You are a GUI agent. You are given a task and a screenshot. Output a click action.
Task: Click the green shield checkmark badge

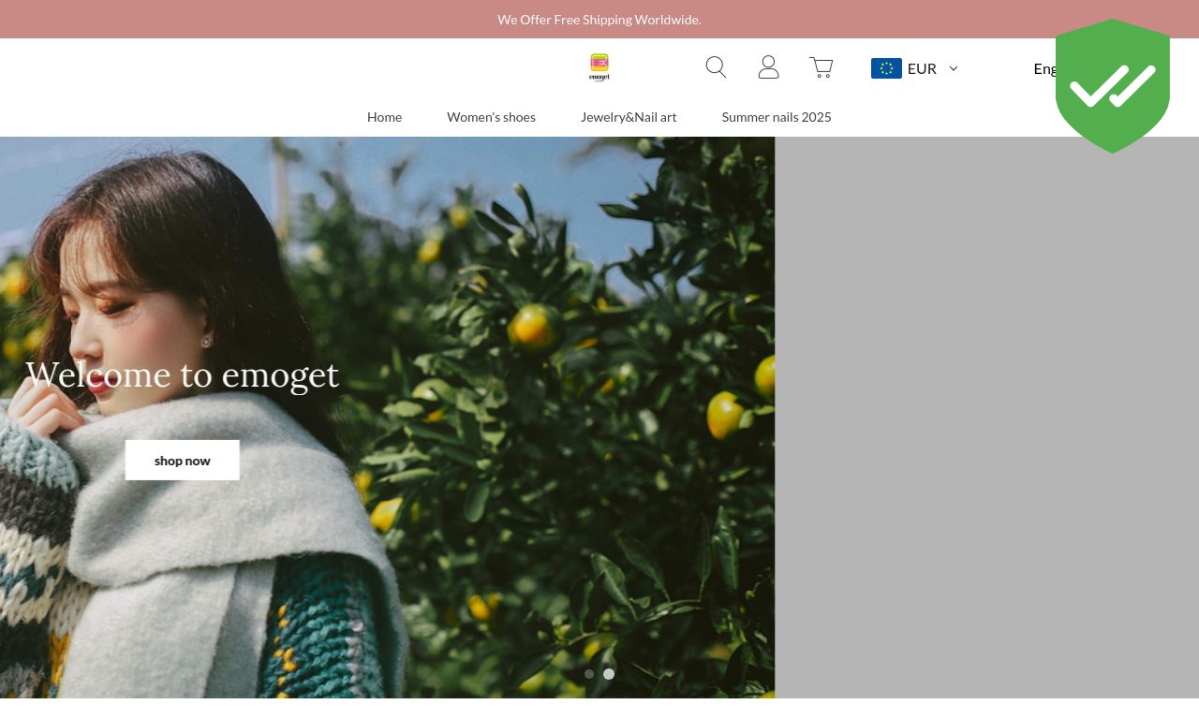tap(1113, 86)
